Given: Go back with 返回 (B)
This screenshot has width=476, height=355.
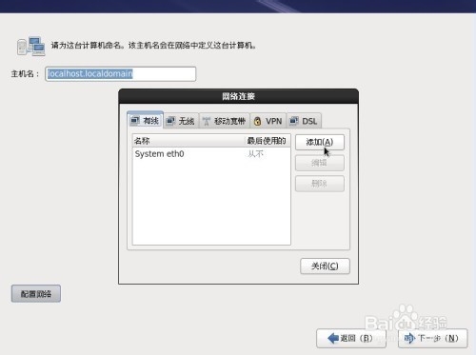Looking at the screenshot, I should [351, 338].
